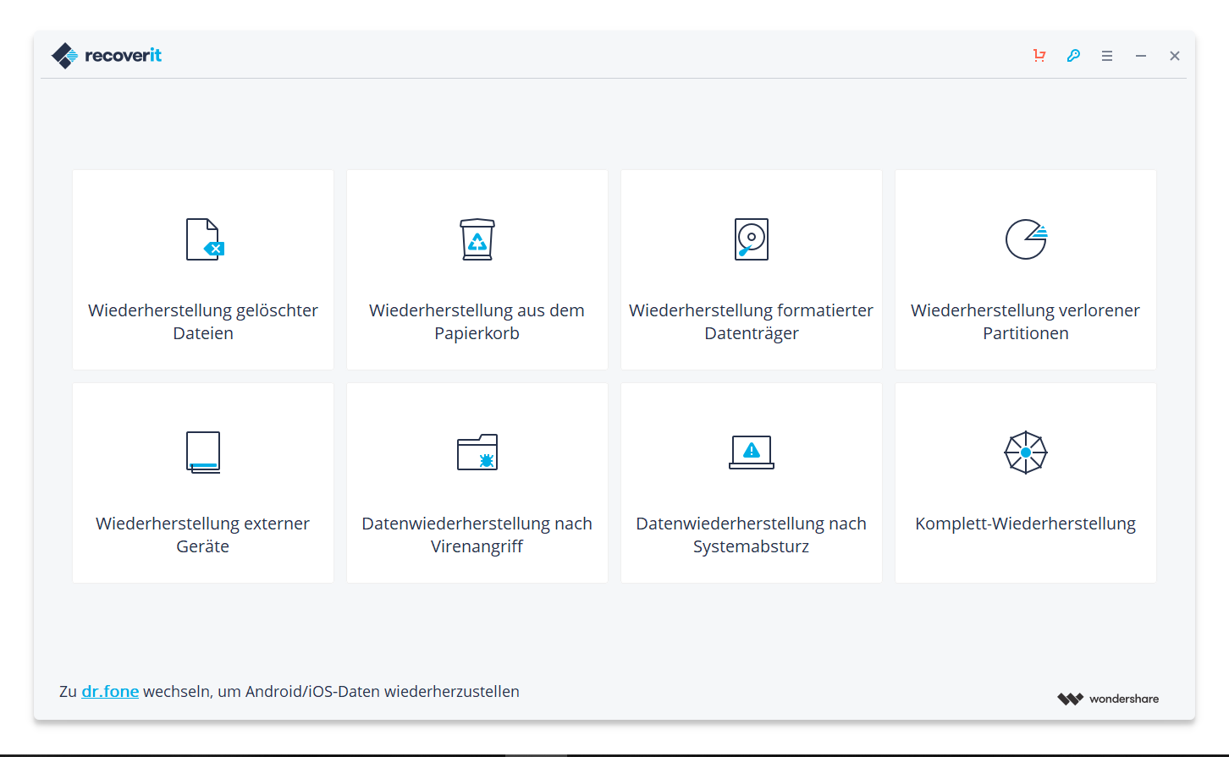The image size is (1229, 757).
Task: Select "Wiederherstellung gelöschter Dateien" label text
Action: 203,321
